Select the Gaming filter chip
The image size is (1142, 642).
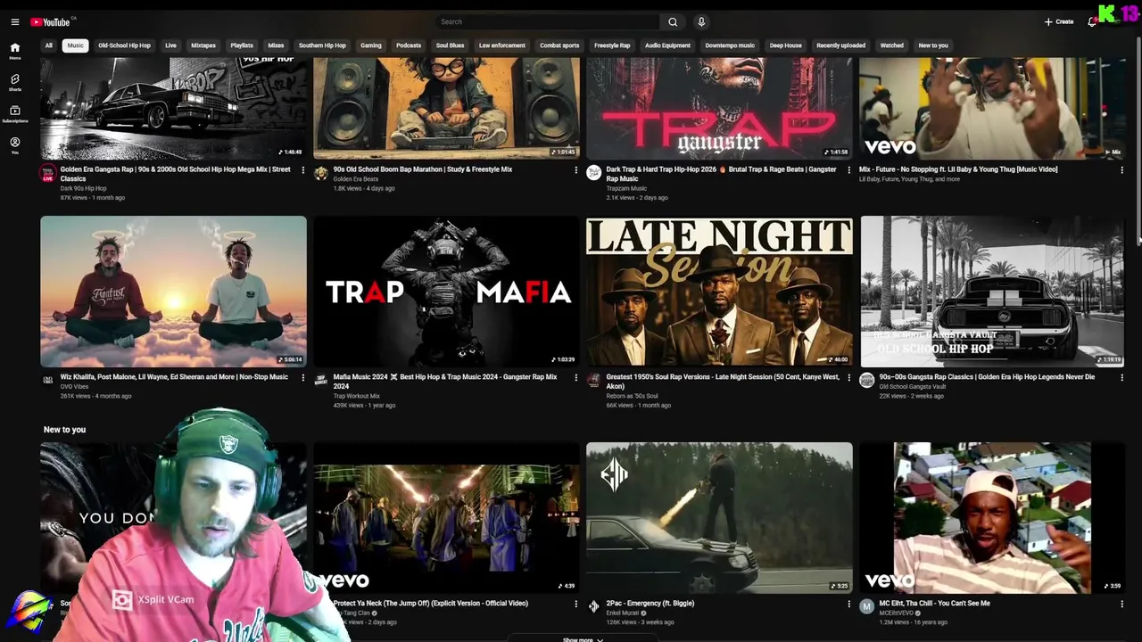coord(371,45)
